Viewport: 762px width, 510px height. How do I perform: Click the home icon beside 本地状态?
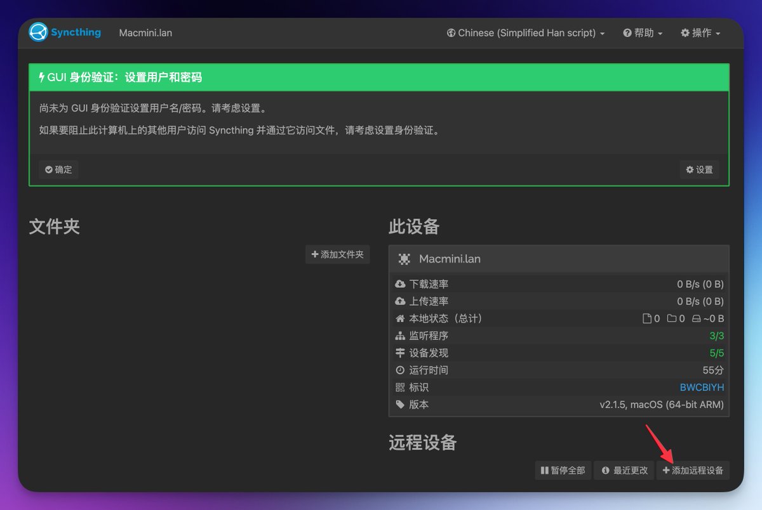coord(400,318)
